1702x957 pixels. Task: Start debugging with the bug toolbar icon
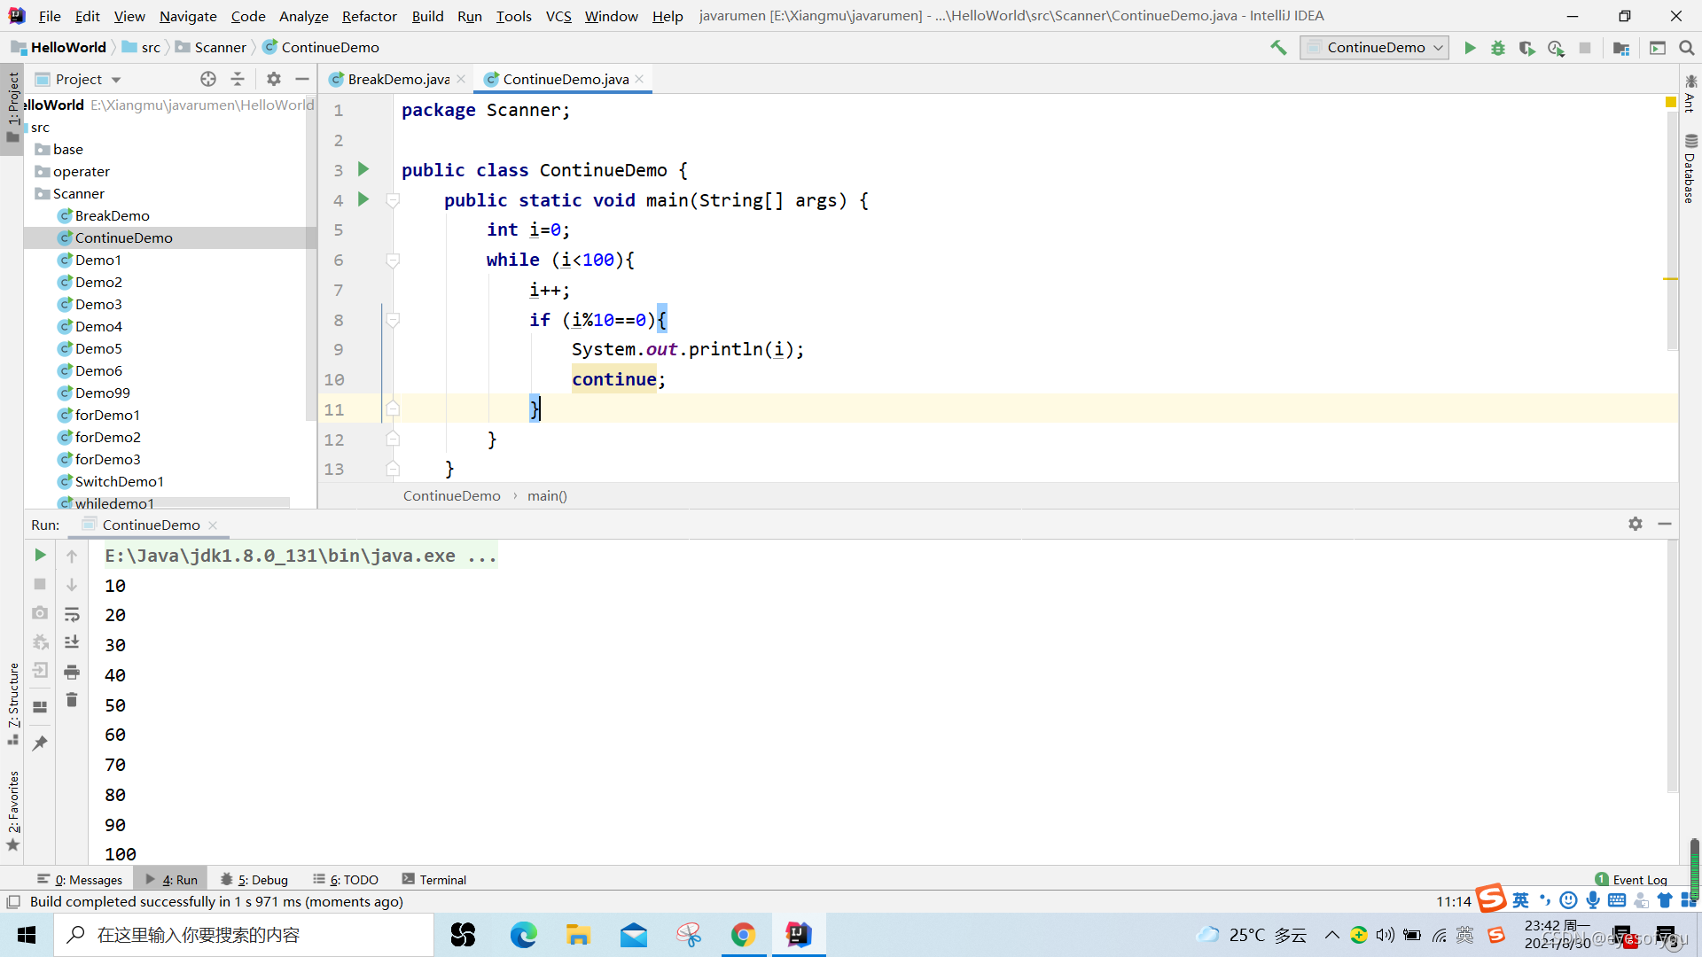pyautogui.click(x=1498, y=48)
